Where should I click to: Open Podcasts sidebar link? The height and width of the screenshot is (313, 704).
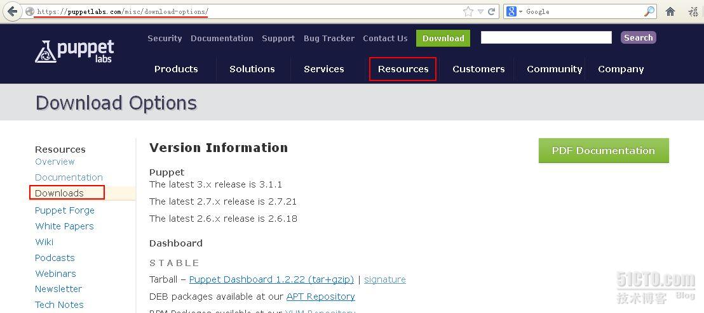[55, 258]
